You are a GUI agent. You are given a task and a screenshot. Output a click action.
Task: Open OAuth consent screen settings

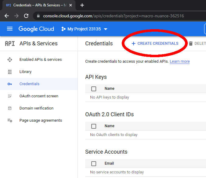tap(39, 96)
